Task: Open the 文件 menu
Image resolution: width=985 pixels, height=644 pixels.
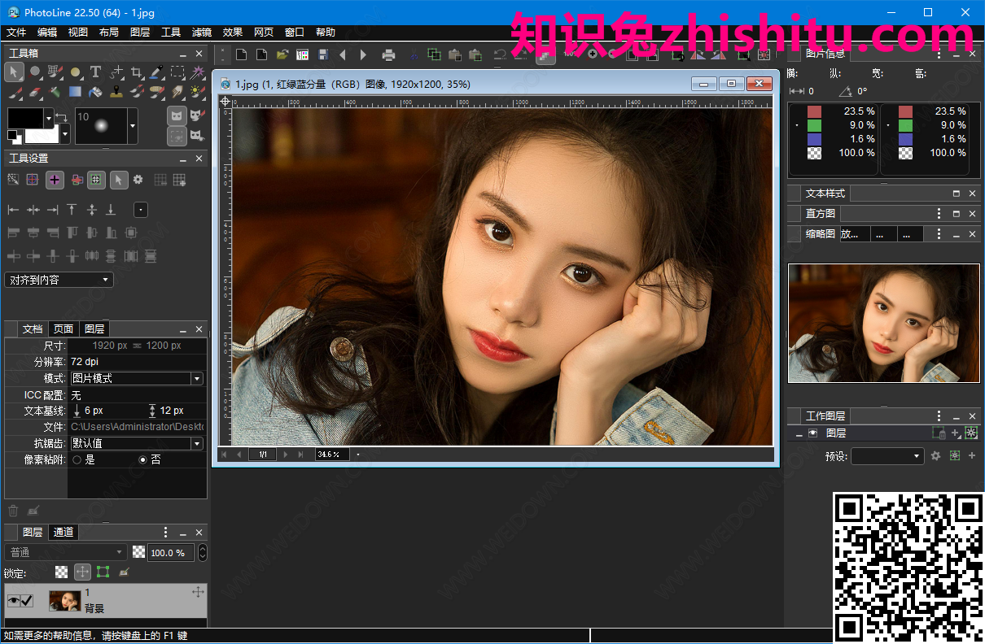Action: 16,33
